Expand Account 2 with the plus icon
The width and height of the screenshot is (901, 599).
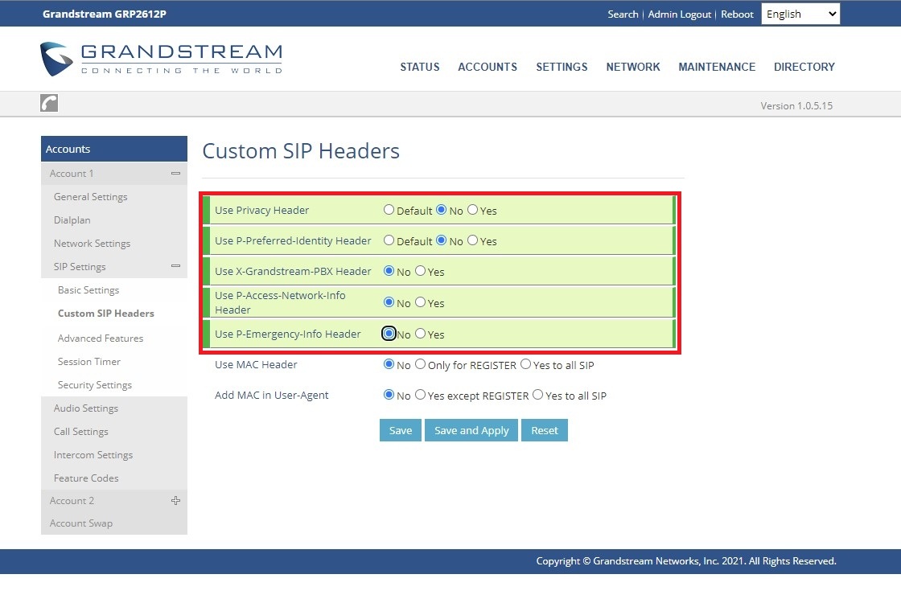point(175,501)
